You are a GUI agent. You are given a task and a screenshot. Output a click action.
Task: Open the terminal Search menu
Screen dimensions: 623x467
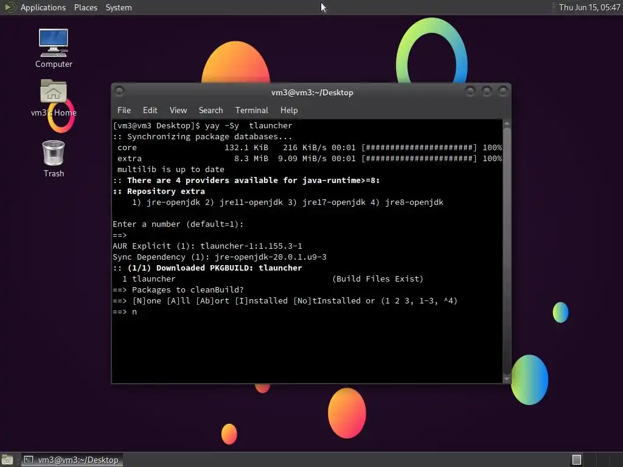tap(211, 111)
